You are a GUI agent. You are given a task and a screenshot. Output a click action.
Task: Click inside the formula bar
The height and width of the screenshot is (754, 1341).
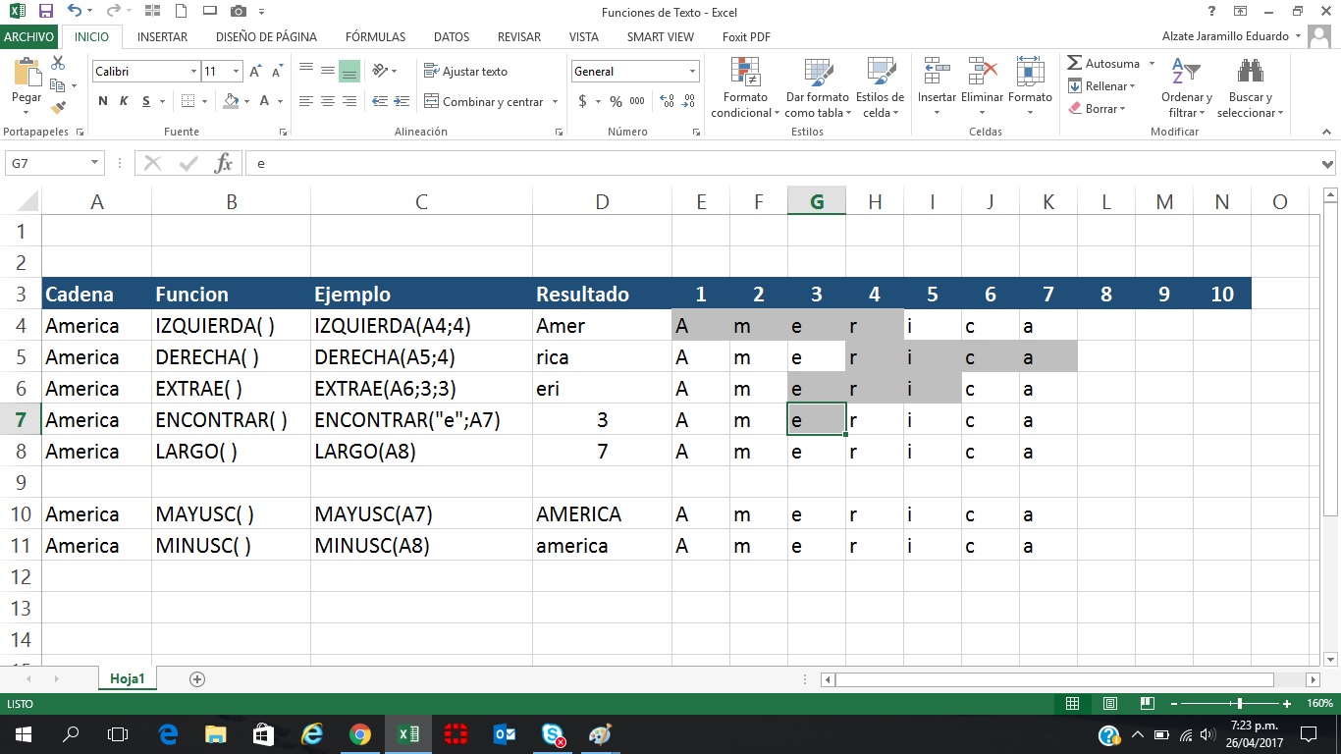589,163
